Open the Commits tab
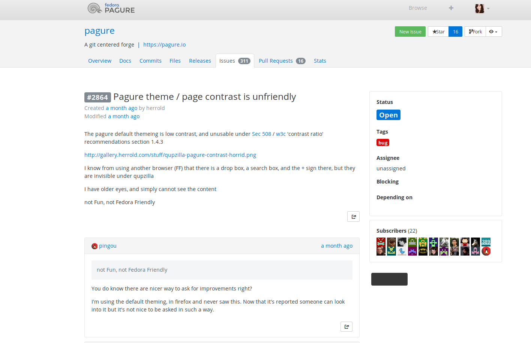Viewport: 531px width, 343px height. (150, 61)
